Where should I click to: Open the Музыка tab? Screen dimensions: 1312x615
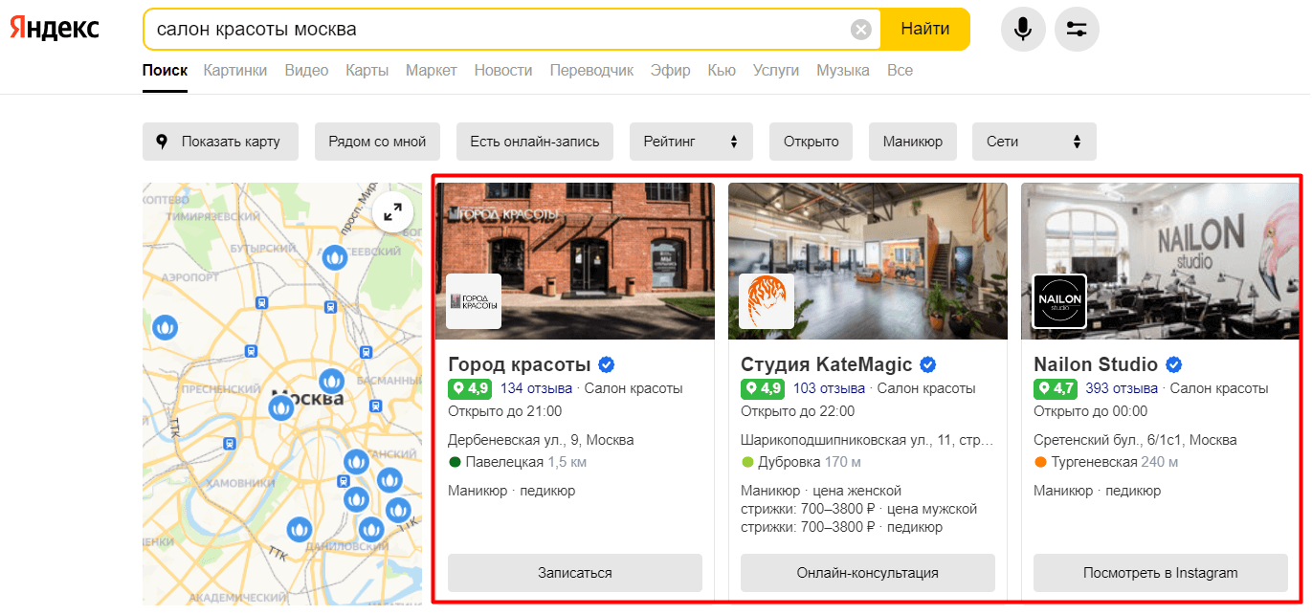point(843,70)
